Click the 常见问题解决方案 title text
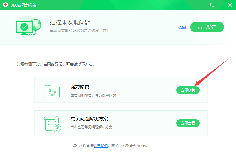This screenshot has width=236, height=156. (89, 119)
